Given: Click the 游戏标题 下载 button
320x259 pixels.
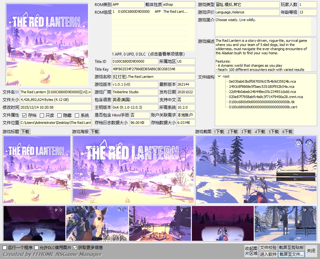Looking at the screenshot, I should coord(25,132).
